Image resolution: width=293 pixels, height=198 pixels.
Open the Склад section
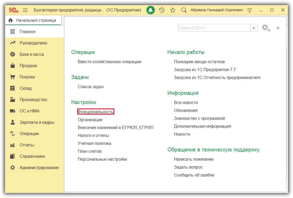(35, 88)
